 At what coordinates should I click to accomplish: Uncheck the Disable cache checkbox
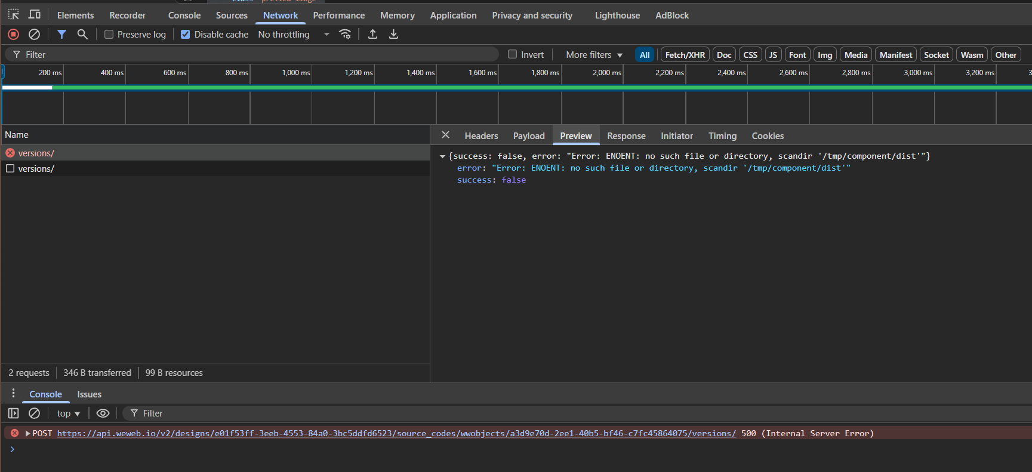(x=186, y=35)
